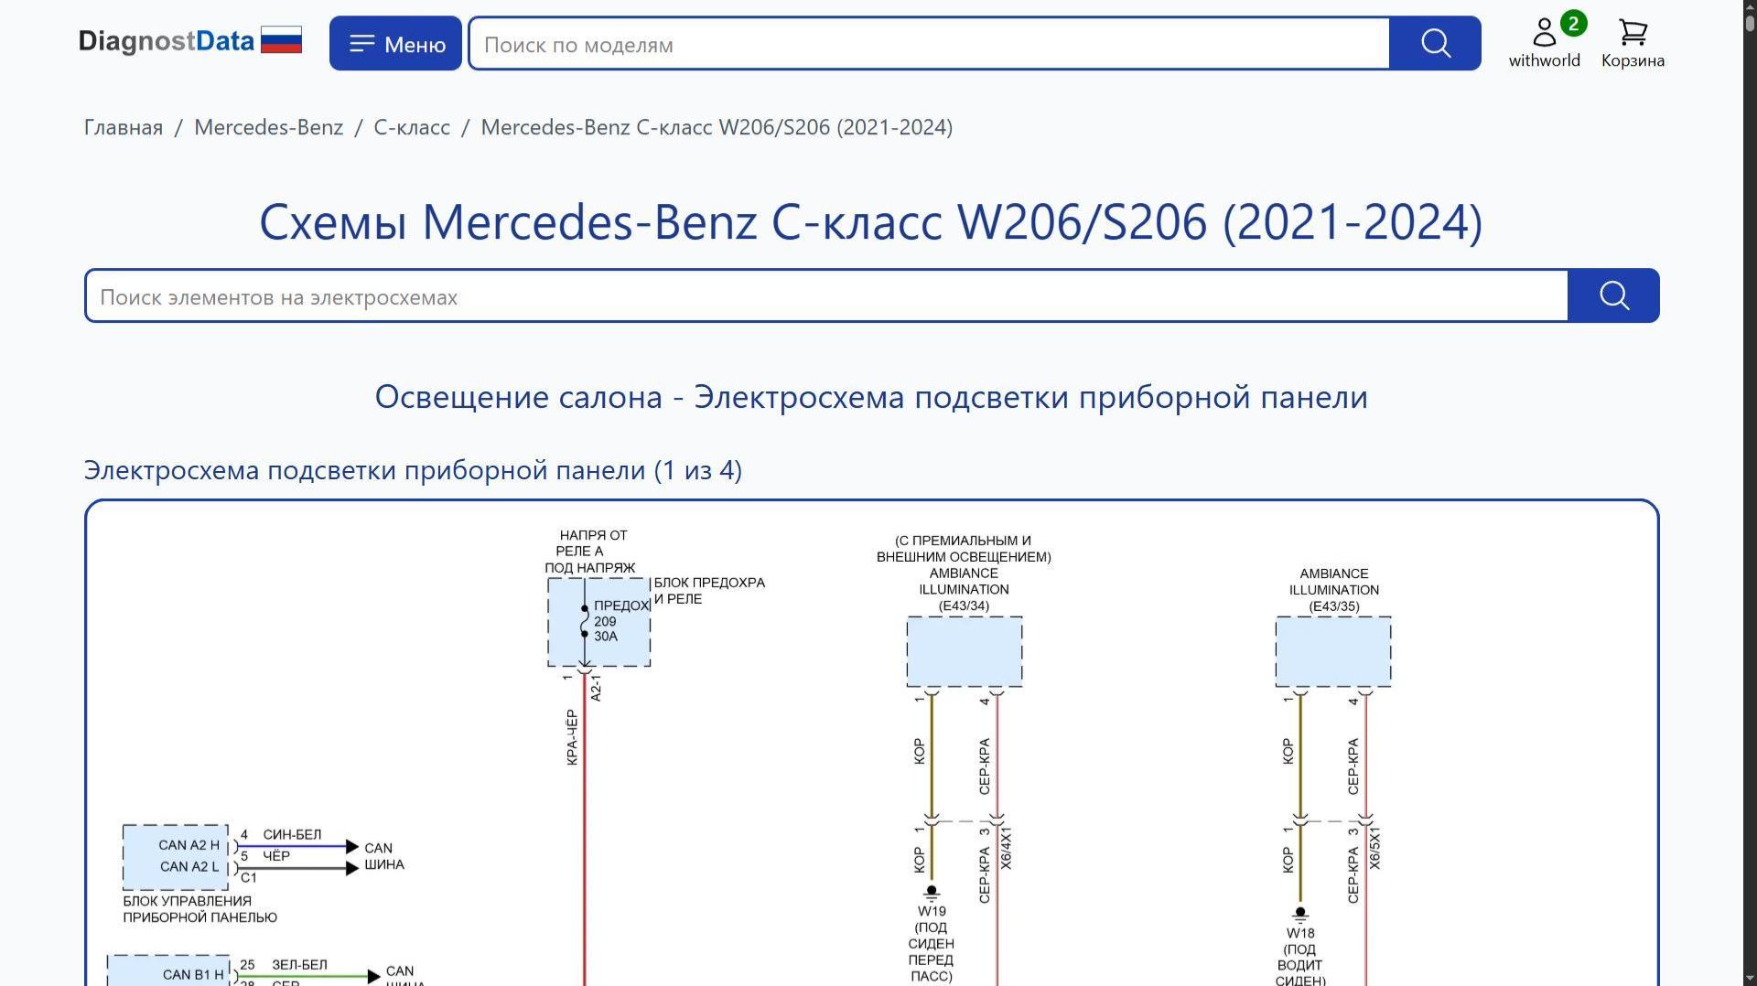Image resolution: width=1757 pixels, height=986 pixels.
Task: Click the СИН-БЕЛ wire label
Action: point(292,834)
